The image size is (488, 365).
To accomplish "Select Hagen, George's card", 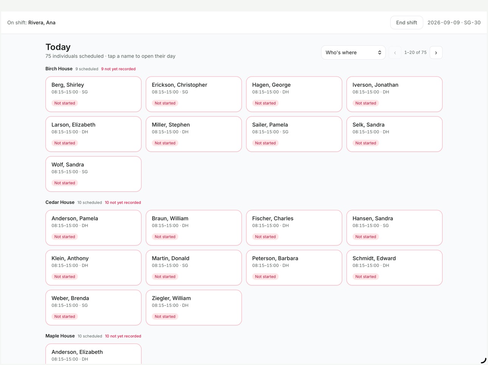I will click(294, 94).
